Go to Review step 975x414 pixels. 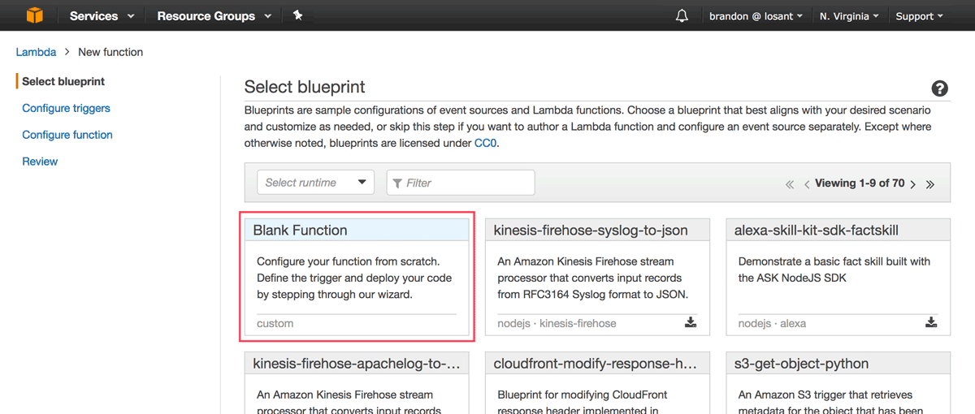pos(40,162)
